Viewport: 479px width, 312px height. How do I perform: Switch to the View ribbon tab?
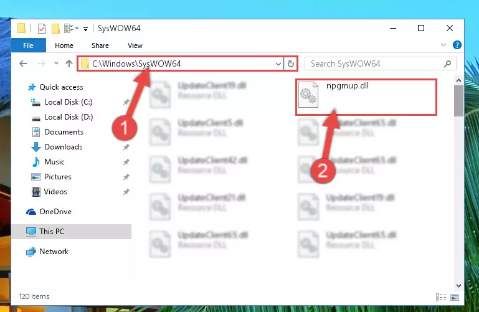click(x=135, y=45)
